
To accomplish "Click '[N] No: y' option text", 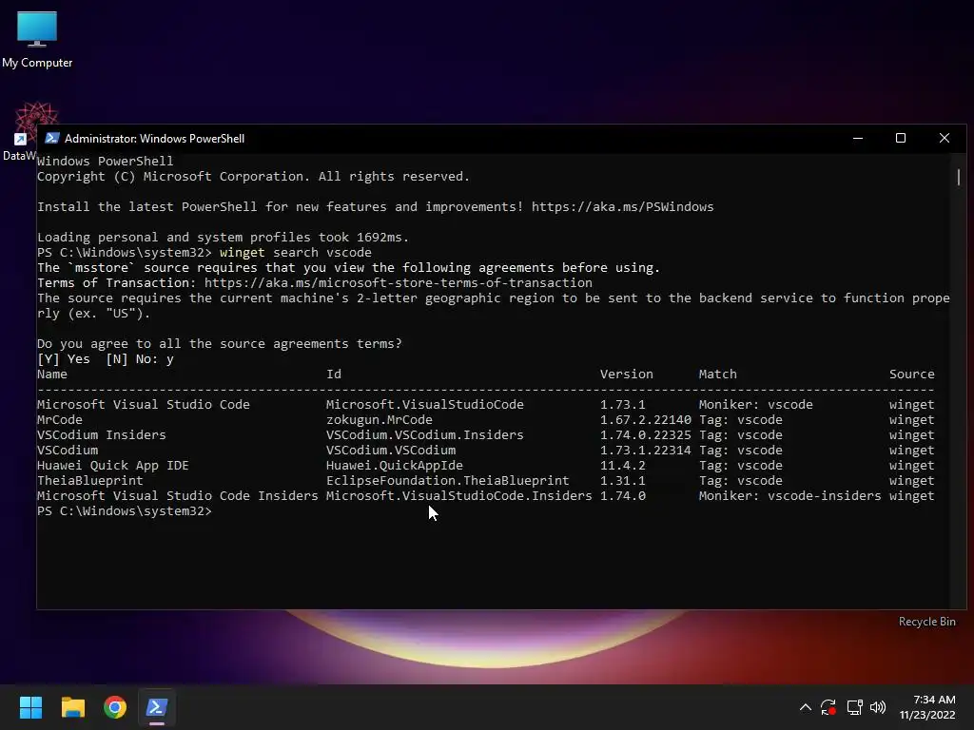I will (x=140, y=358).
